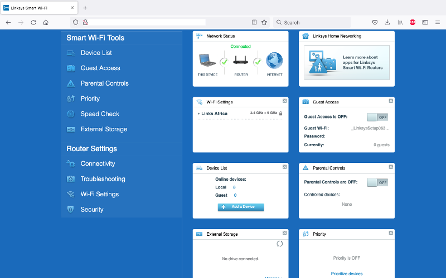Reload the page with browser refresh button
This screenshot has height=278, width=446.
[x=33, y=22]
